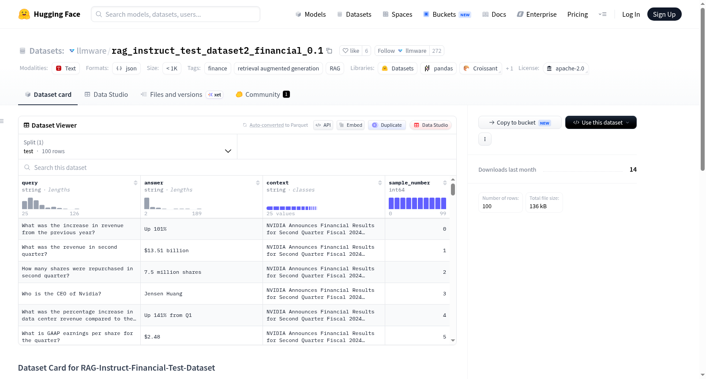706x379 pixels.
Task: Open the Files and versions tab
Action: click(182, 94)
